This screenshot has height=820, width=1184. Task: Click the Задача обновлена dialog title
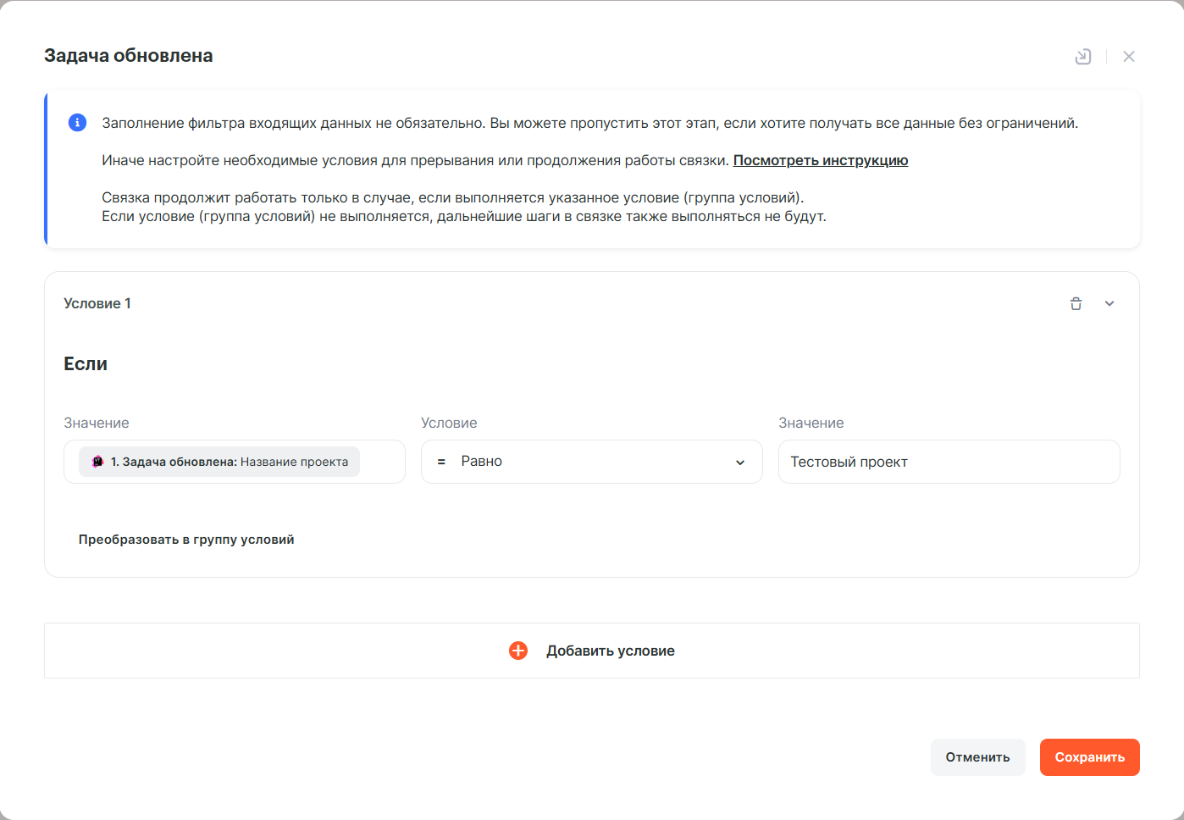pyautogui.click(x=129, y=56)
